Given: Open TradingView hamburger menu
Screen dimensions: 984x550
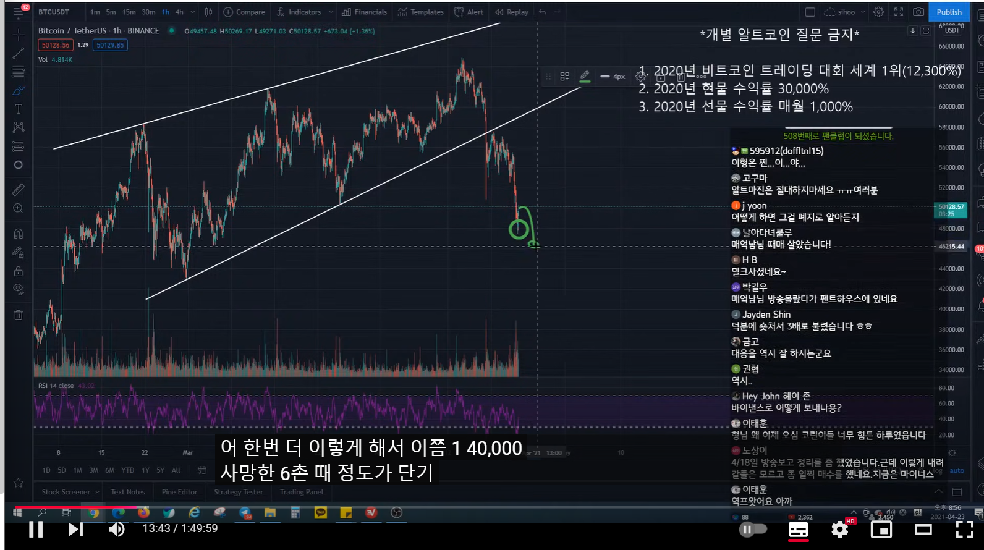Looking at the screenshot, I should point(19,12).
